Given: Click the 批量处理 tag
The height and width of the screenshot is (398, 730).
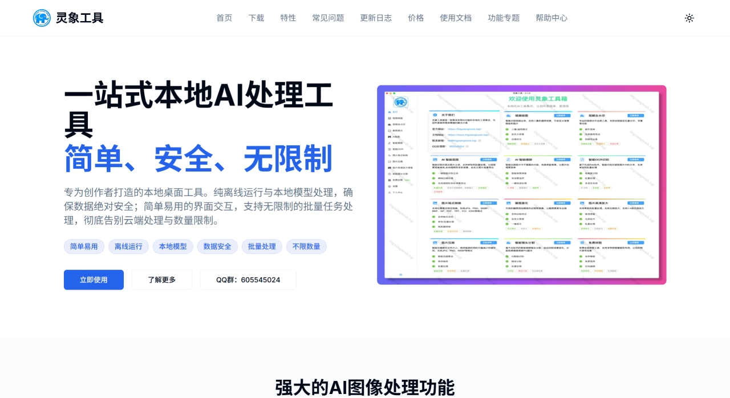Looking at the screenshot, I should point(262,246).
